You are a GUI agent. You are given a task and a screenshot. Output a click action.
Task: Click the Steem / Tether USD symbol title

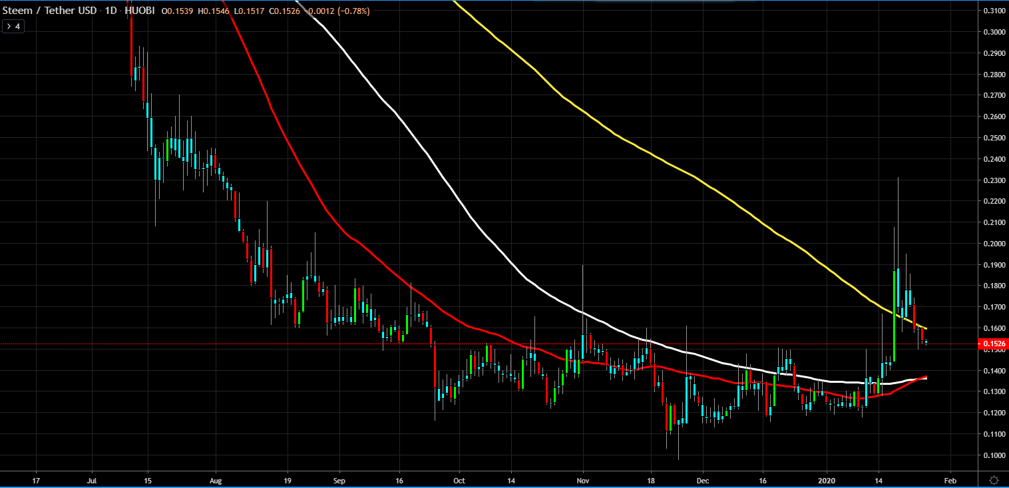point(49,12)
